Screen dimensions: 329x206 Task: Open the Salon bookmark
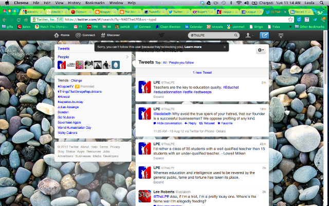coord(24,27)
